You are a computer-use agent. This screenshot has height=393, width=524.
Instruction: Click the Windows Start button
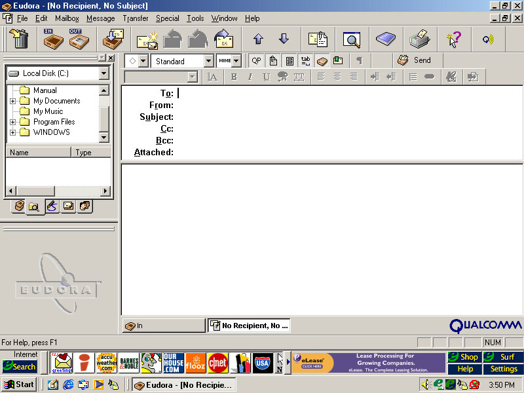click(x=19, y=384)
